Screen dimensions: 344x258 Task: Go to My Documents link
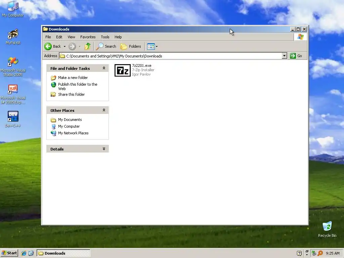[x=70, y=120]
